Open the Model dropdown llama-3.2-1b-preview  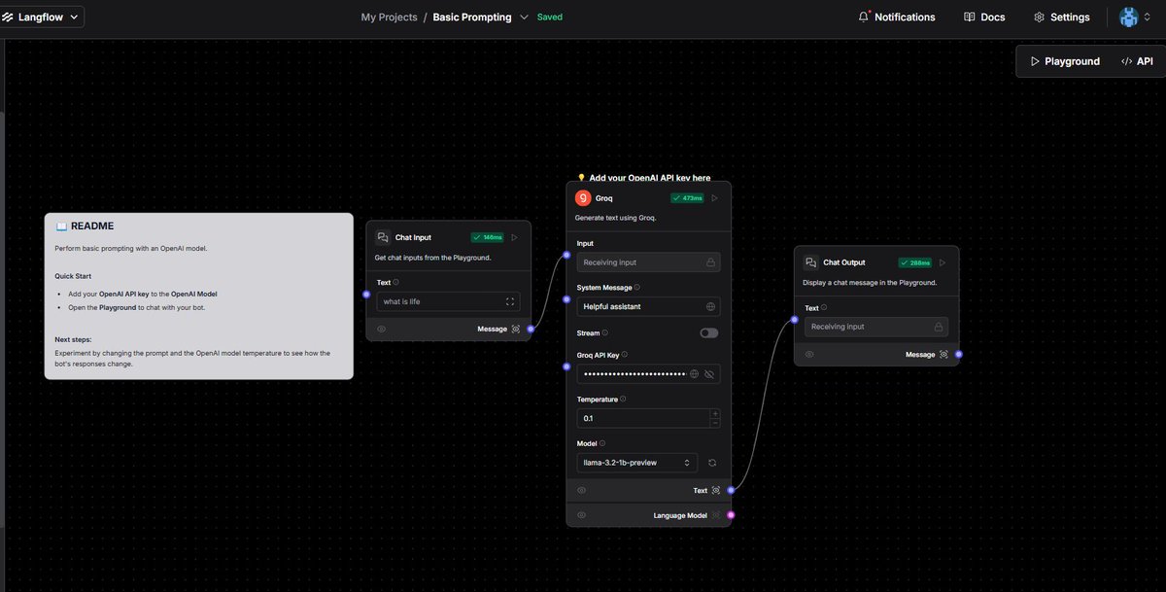tap(637, 463)
